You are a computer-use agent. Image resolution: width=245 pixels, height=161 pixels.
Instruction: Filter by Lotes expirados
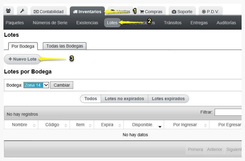(168, 99)
